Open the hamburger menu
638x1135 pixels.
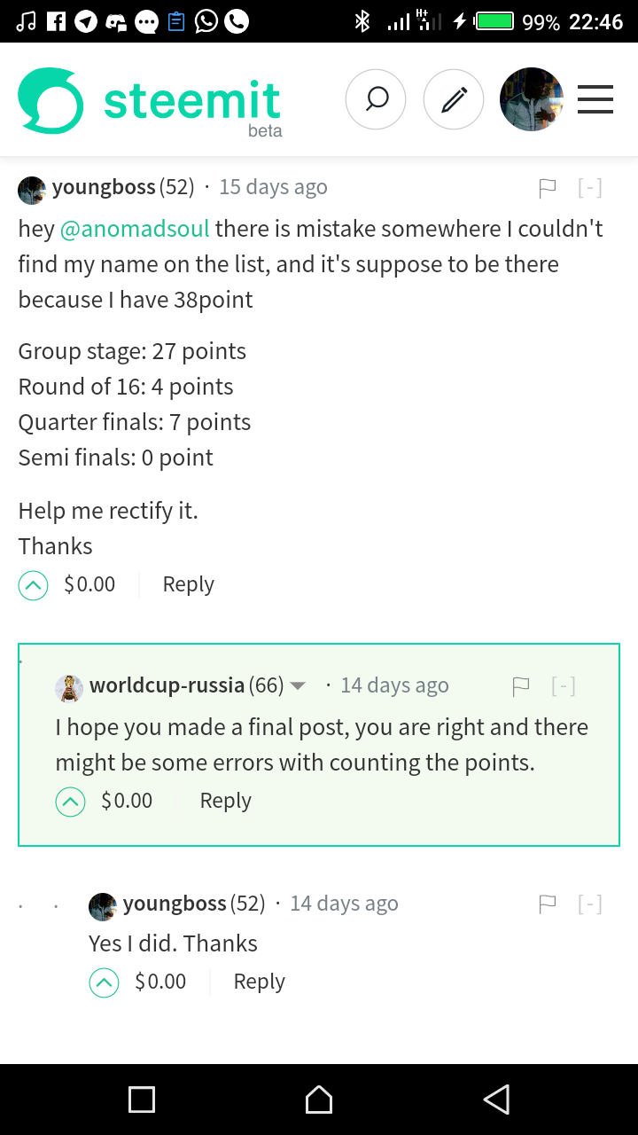[595, 99]
